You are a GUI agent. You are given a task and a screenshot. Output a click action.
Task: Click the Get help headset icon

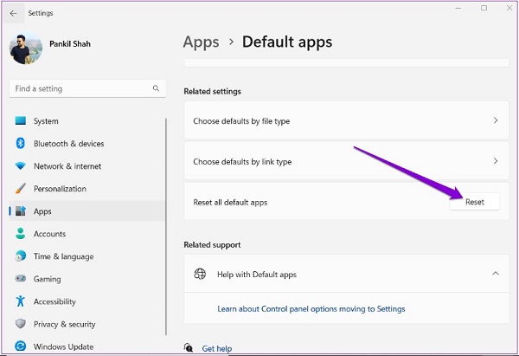pos(189,347)
